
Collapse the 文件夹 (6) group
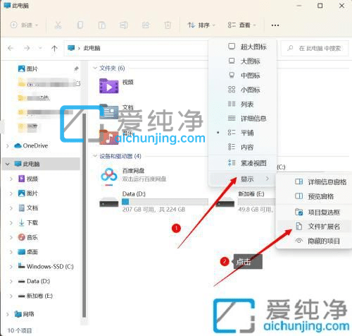click(x=95, y=68)
